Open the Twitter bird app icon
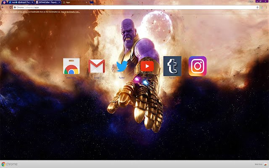Screen dimensions: 269x168 [122, 66]
